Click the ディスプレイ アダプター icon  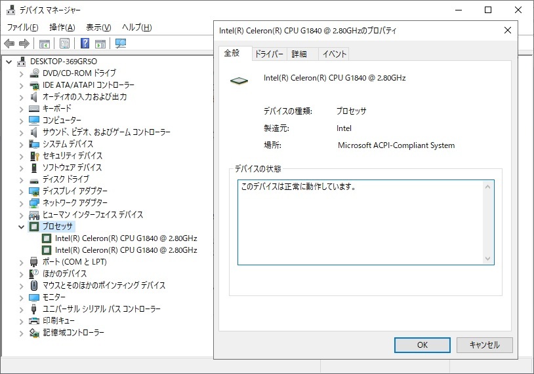(x=34, y=191)
